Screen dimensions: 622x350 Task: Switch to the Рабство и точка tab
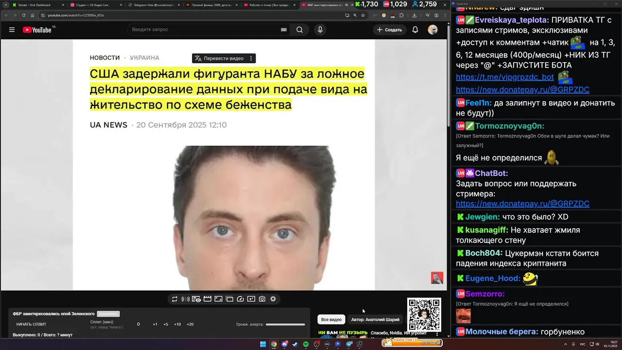pos(269,5)
